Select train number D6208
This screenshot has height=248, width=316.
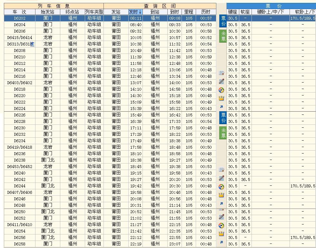pyautogui.click(x=20, y=51)
